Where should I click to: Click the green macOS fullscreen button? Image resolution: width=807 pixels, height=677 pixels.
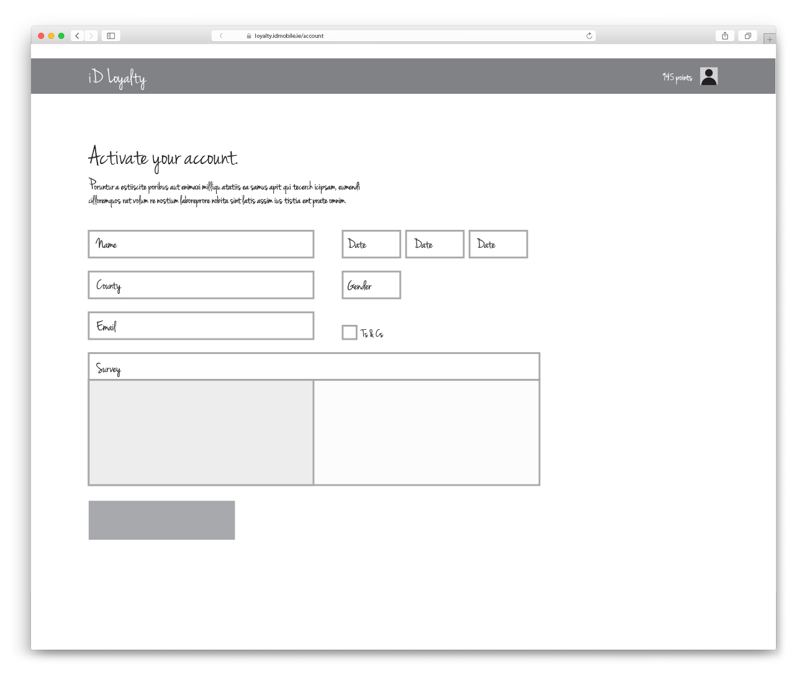61,36
